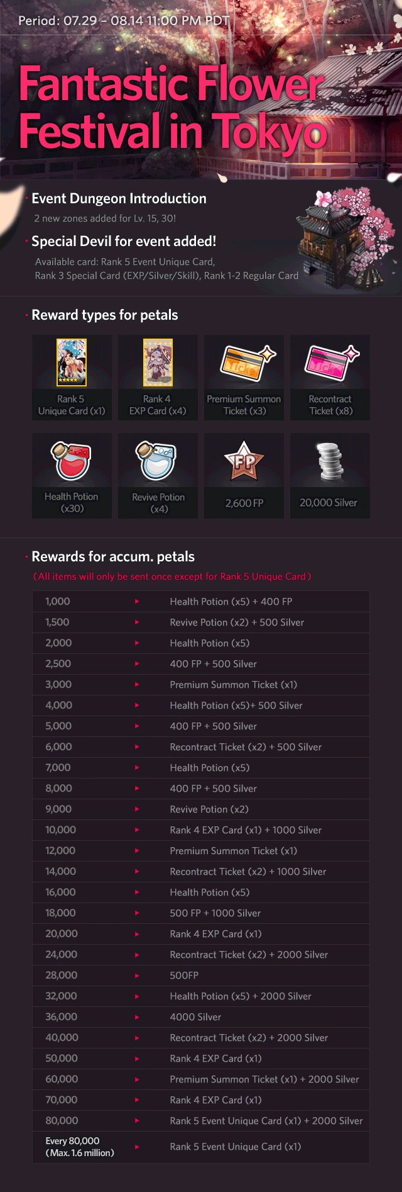402x1192 pixels.
Task: Click the Special Devil for event added heading
Action: (x=124, y=242)
